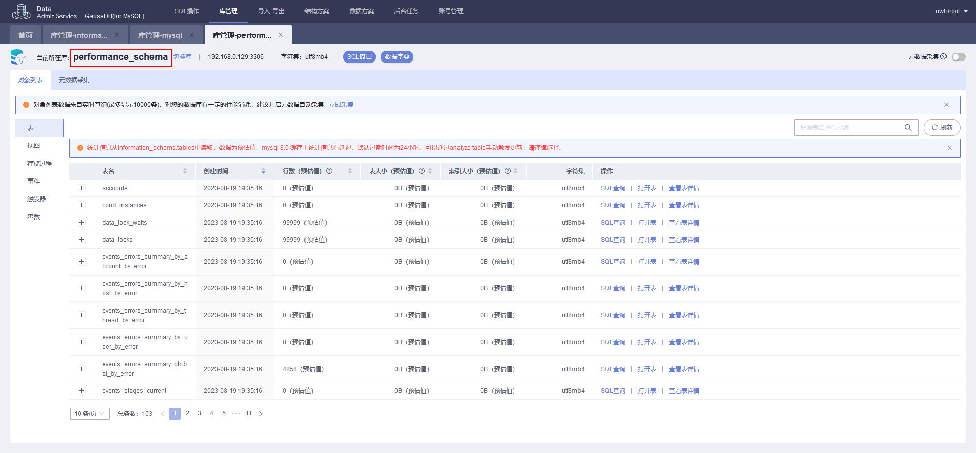Go to previous page arrow in pagination

tap(163, 414)
